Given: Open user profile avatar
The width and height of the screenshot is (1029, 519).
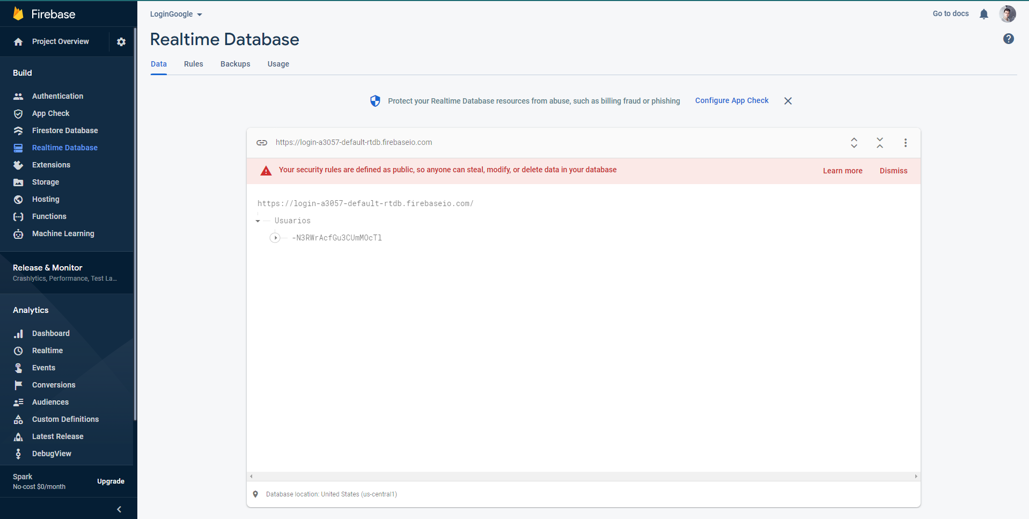Looking at the screenshot, I should tap(1008, 14).
